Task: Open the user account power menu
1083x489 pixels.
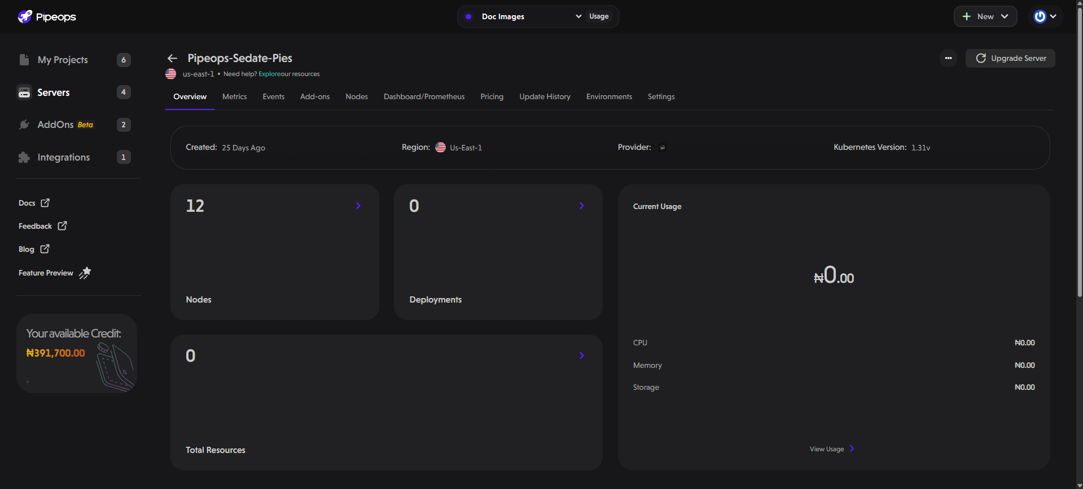Action: coord(1045,16)
